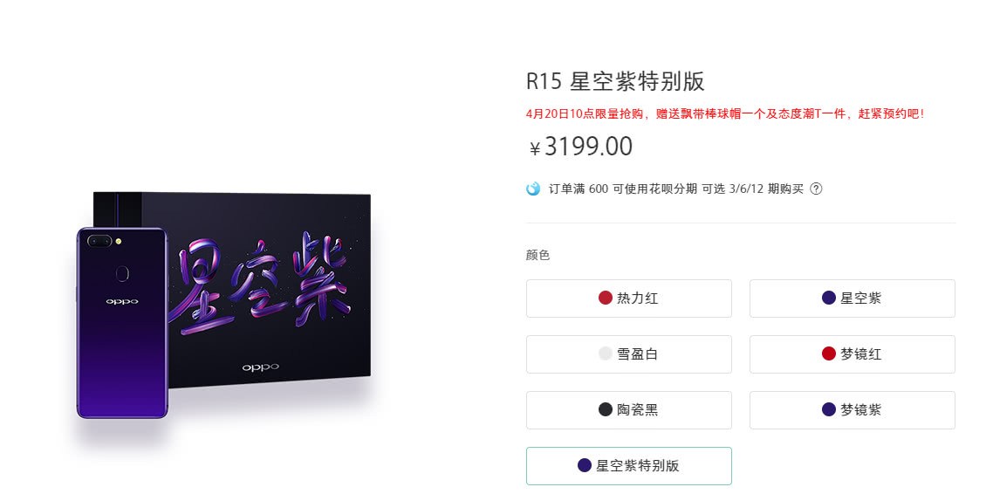Click the ¥3199.00 price
The image size is (993, 494).
click(580, 147)
